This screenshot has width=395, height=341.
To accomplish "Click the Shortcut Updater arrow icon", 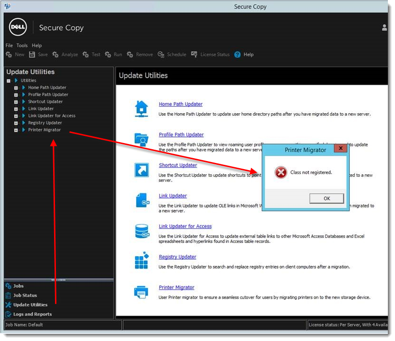I will pyautogui.click(x=142, y=170).
